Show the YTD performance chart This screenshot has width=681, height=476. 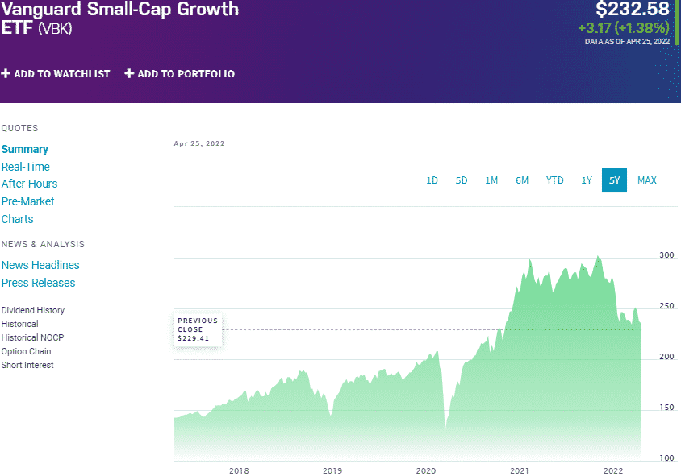[x=554, y=180]
